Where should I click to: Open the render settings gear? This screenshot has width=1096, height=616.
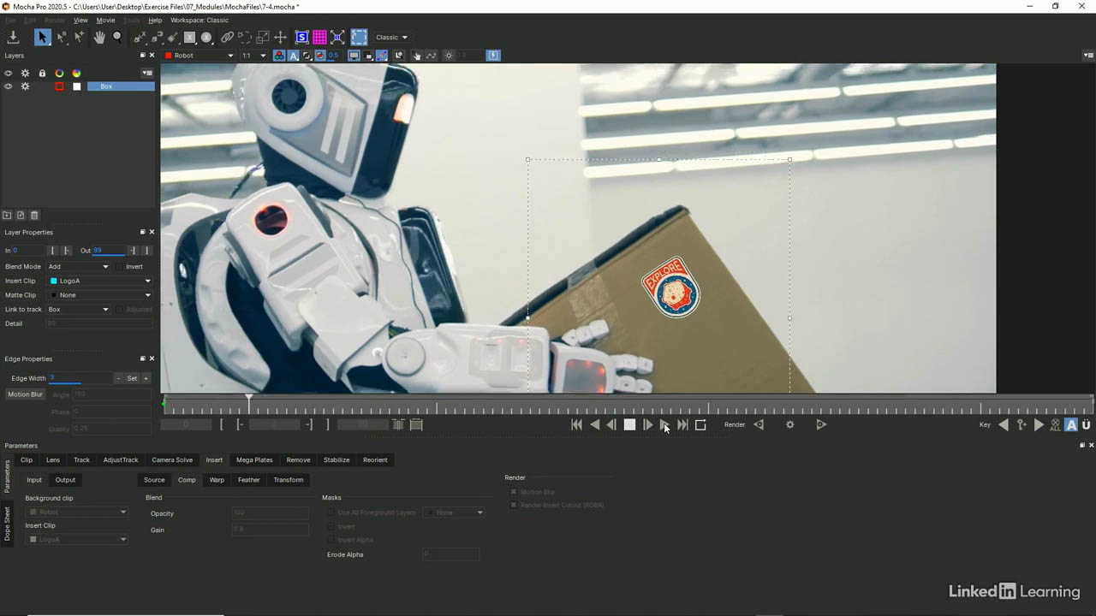tap(789, 424)
